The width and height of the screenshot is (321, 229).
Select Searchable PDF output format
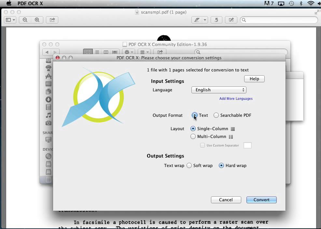point(216,115)
